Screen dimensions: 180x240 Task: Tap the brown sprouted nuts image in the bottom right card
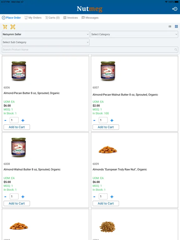[107, 227]
